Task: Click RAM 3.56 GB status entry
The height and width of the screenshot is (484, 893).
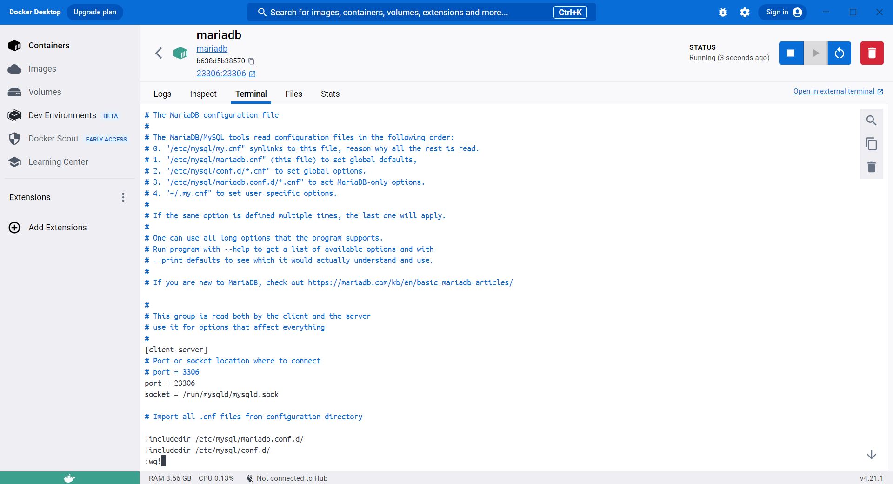Action: click(x=170, y=478)
